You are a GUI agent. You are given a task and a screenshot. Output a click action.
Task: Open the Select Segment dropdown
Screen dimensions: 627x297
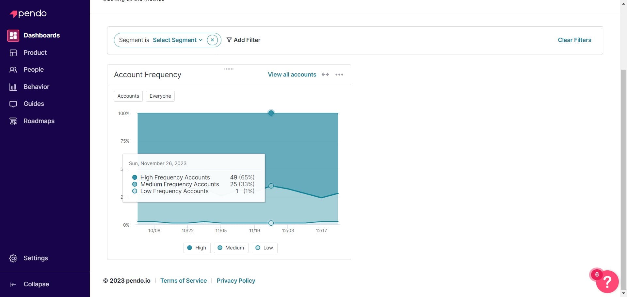click(177, 40)
